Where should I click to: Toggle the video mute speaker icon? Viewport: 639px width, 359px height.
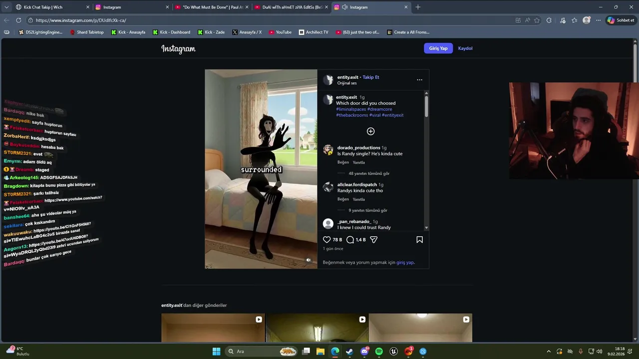click(x=308, y=260)
